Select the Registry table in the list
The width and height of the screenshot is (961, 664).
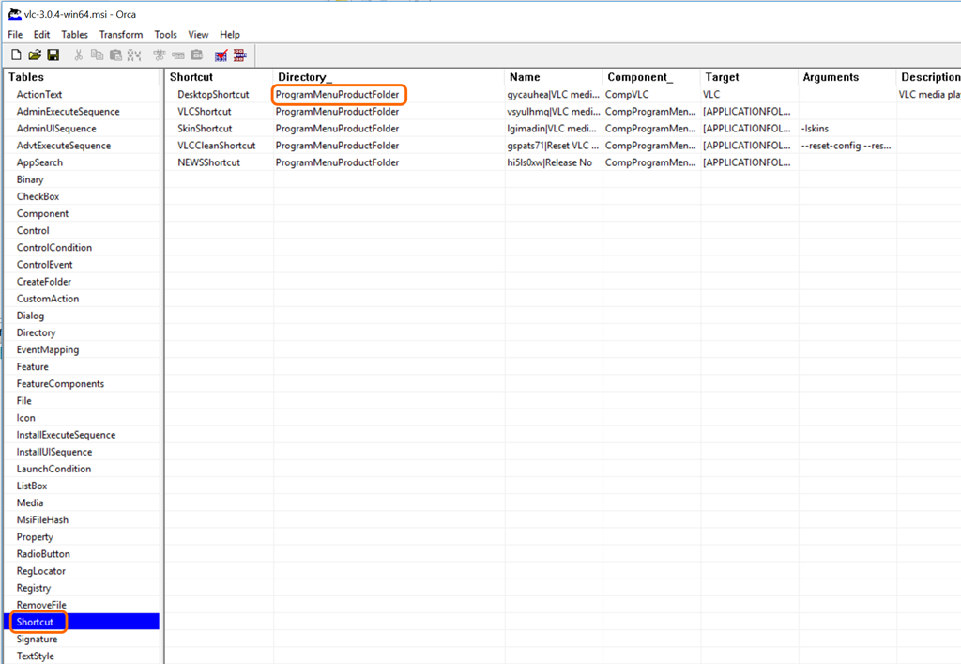[x=34, y=588]
